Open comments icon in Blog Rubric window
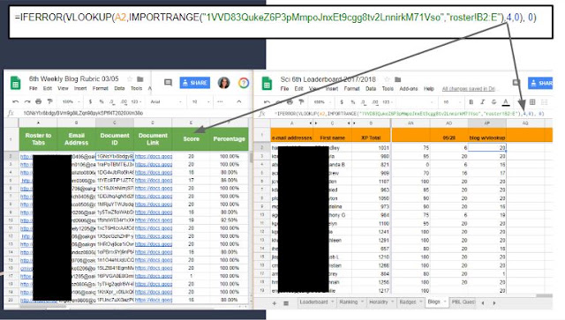Screen dimensions: 565x320 pyautogui.click(x=168, y=83)
